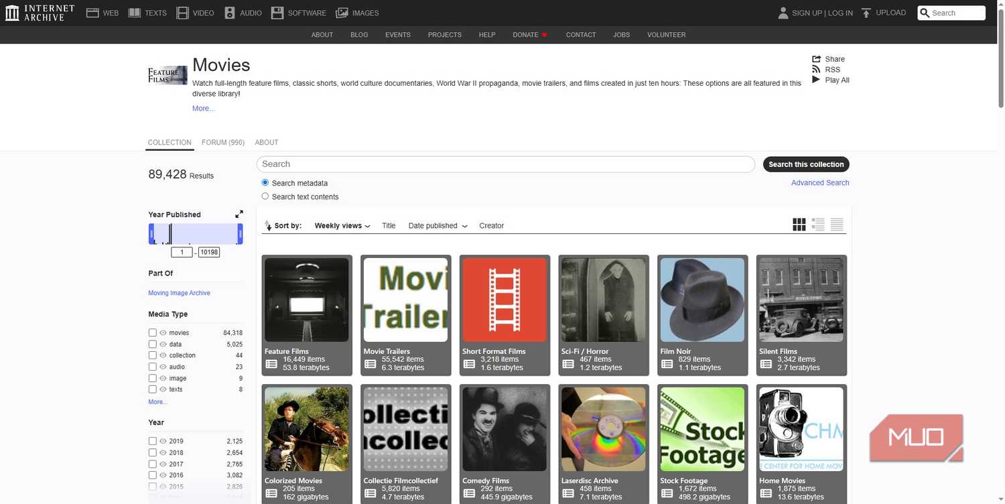Check the movies media type checkbox
The image size is (1005, 504).
153,332
